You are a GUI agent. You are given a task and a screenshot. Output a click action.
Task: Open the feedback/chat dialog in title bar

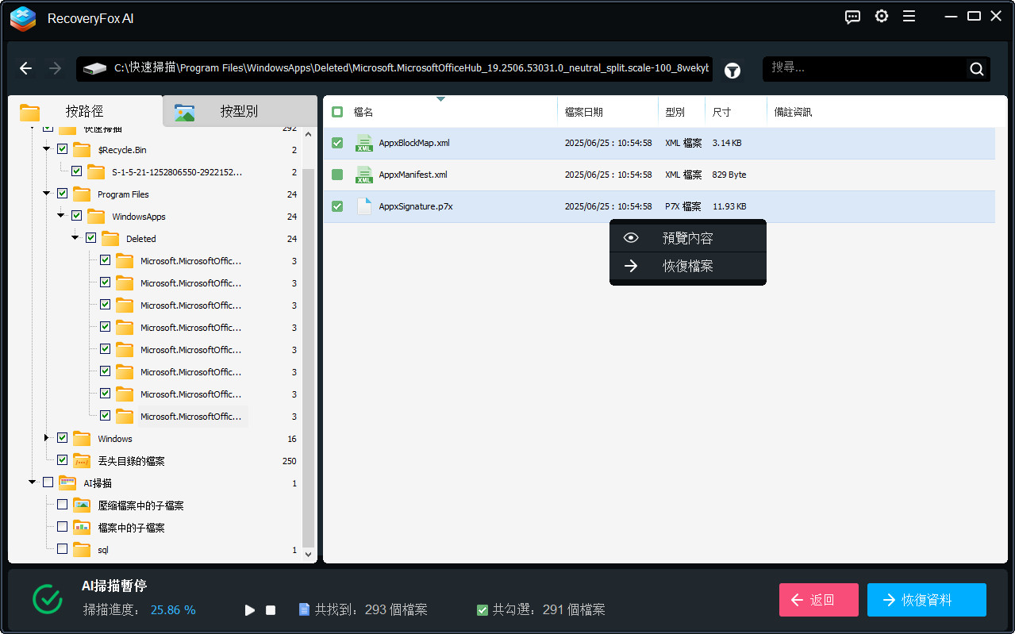(x=852, y=16)
